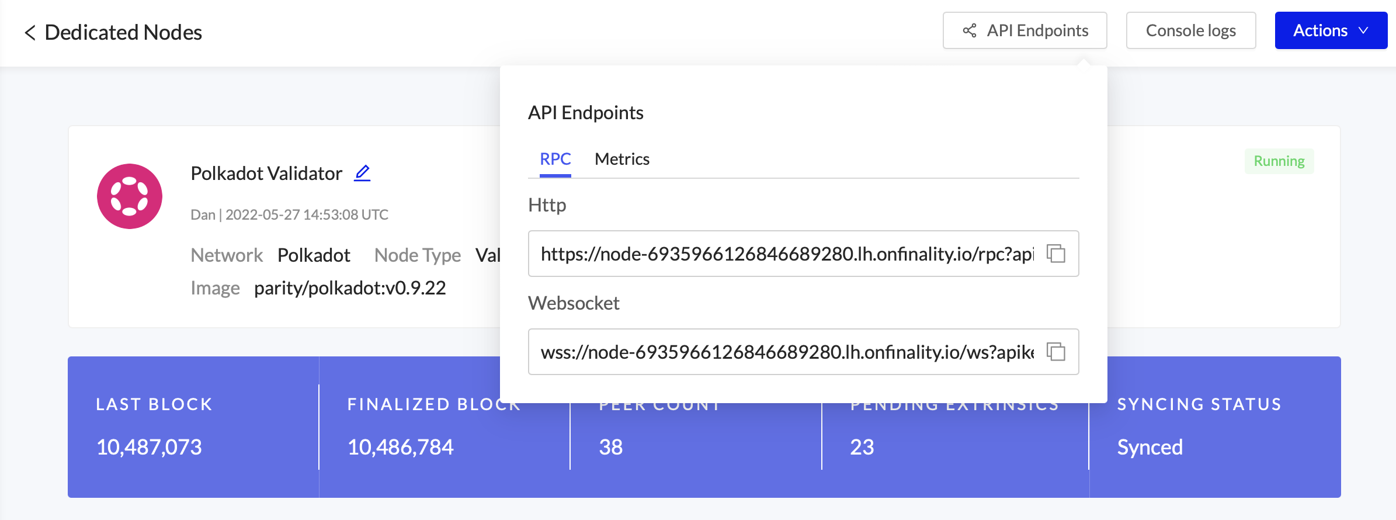Select the RPC tab

[x=555, y=159]
